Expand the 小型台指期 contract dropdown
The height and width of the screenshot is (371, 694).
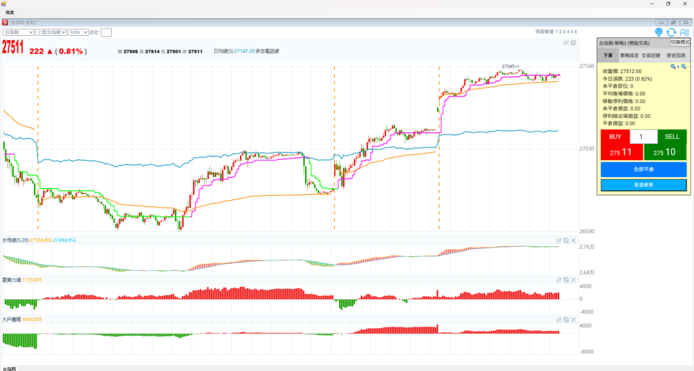51,32
